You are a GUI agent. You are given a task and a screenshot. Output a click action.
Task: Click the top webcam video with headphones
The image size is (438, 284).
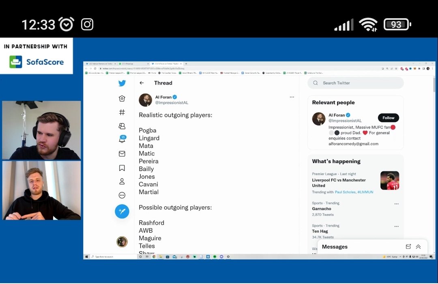tap(41, 130)
